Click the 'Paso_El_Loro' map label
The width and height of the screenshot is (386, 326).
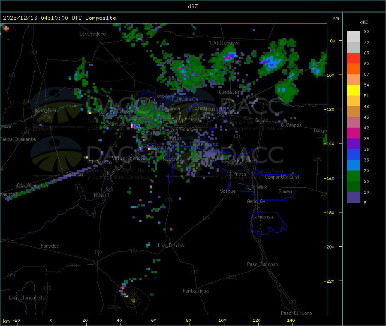[x=296, y=313]
